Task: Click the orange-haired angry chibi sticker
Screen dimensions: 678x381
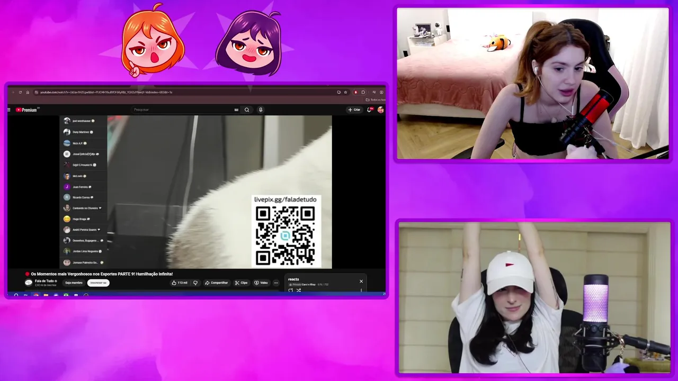Action: (x=153, y=41)
